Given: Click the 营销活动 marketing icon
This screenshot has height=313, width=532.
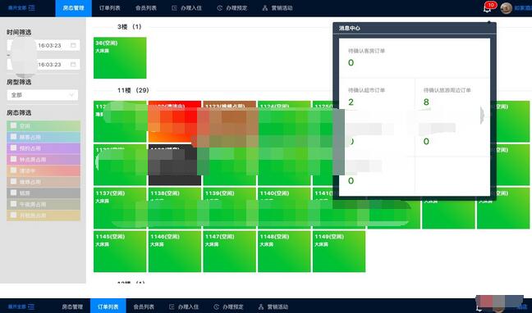Looking at the screenshot, I should point(265,8).
